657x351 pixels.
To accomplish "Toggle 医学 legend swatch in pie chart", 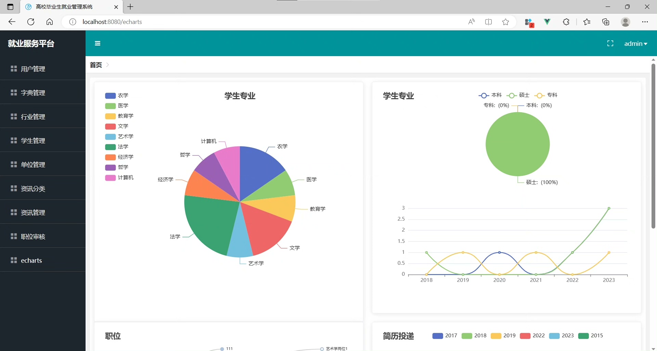I will (x=110, y=106).
